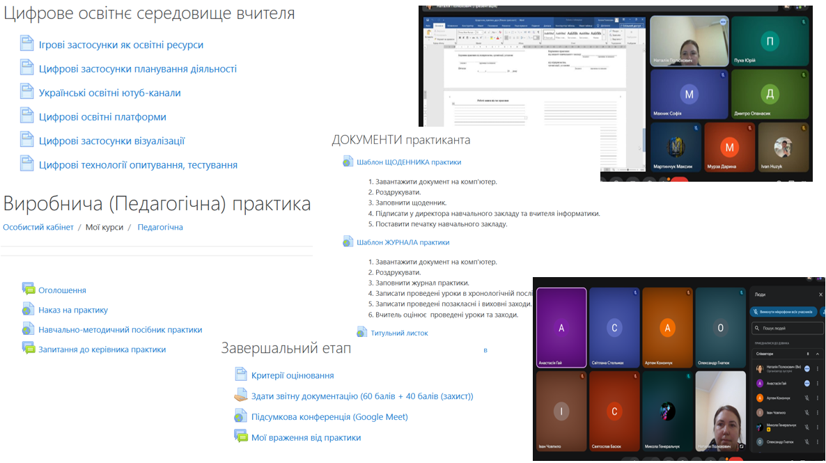Click the icon next to Титульний листок

tap(361, 333)
